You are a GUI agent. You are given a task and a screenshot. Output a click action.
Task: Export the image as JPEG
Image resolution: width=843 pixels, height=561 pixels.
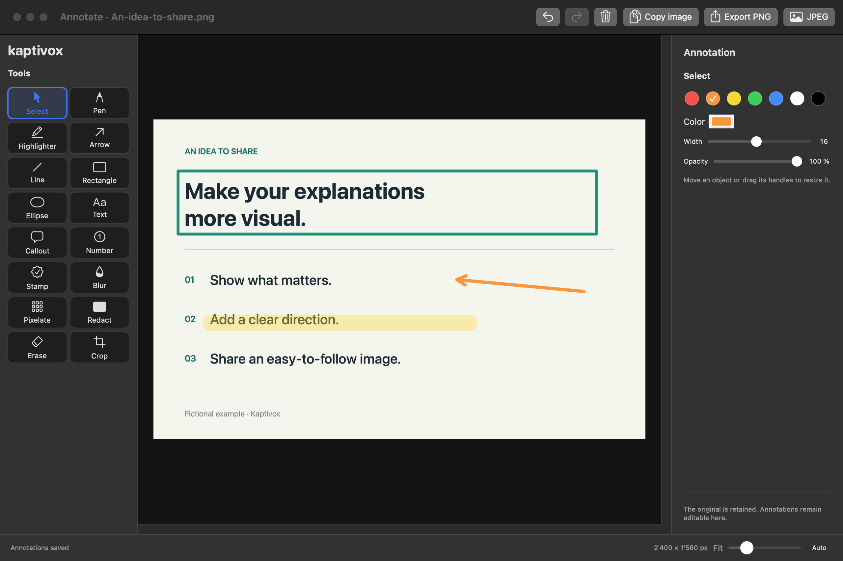809,17
